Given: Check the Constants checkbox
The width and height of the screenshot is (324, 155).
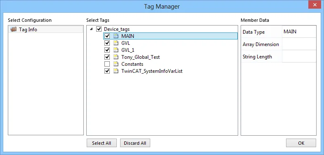Looking at the screenshot, I should [107, 64].
